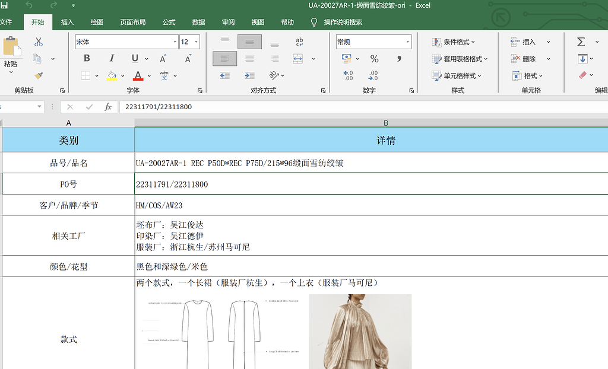Screen dimensions: 608x369
Task: Apply bold formatting with the B icon
Action: click(86, 58)
